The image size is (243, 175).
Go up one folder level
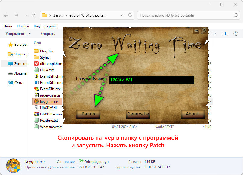[x=34, y=15]
